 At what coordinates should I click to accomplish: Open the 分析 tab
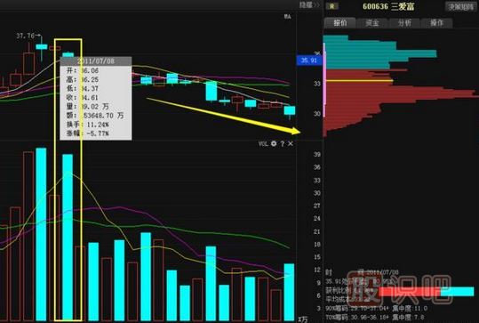(404, 23)
